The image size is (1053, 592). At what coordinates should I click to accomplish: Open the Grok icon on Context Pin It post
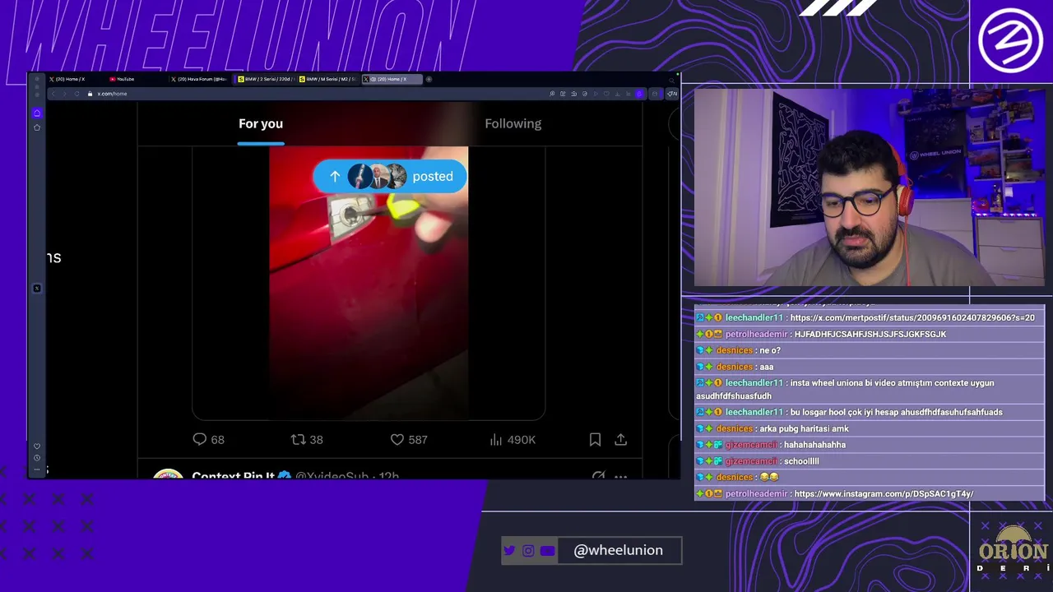click(598, 475)
